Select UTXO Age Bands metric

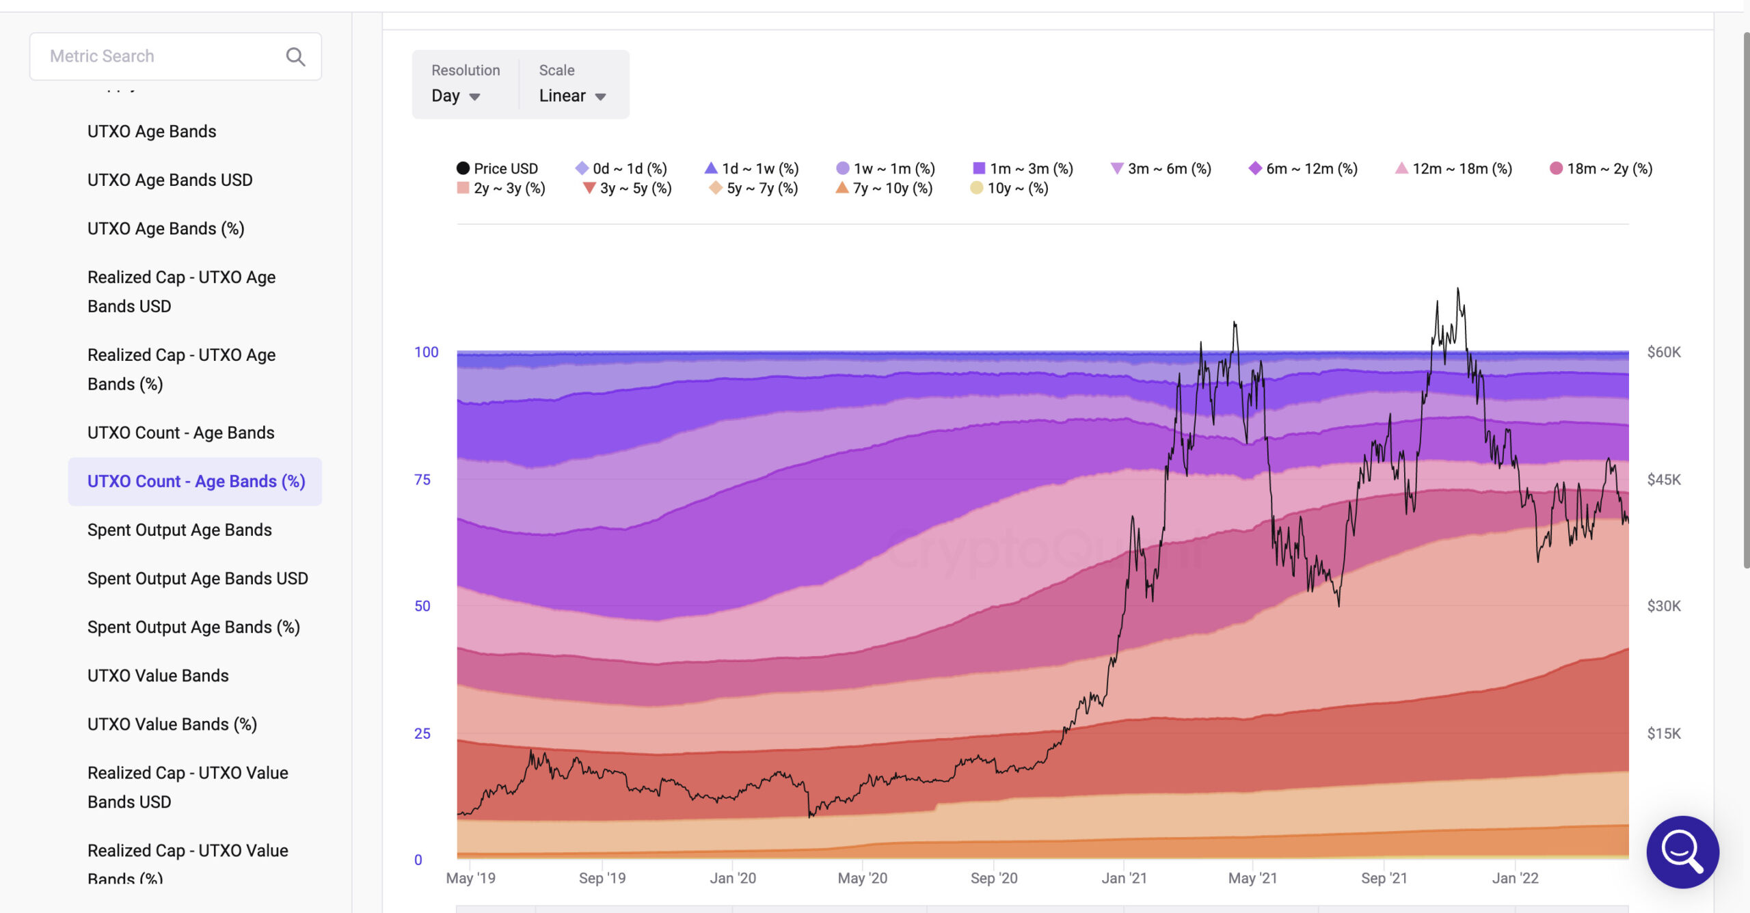click(x=152, y=131)
